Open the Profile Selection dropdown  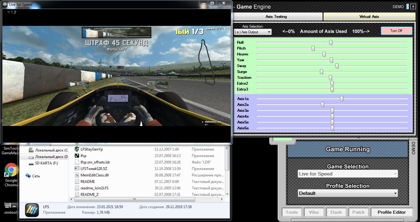pyautogui.click(x=348, y=193)
